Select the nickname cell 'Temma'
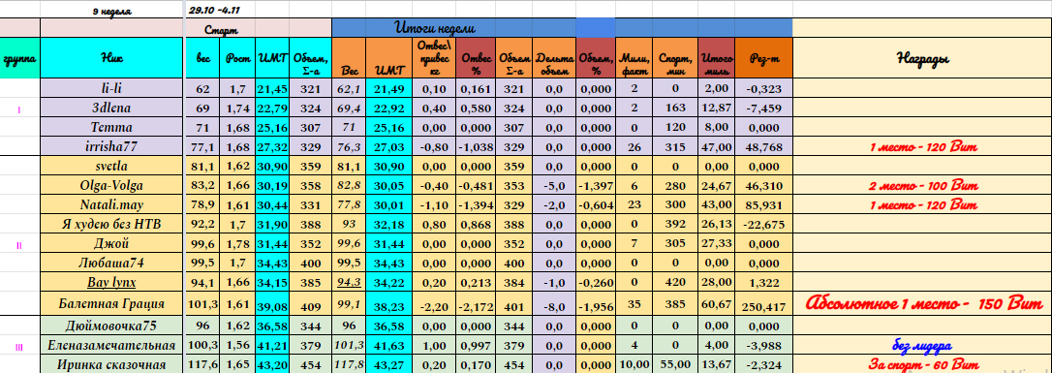The image size is (1052, 373). coord(112,128)
